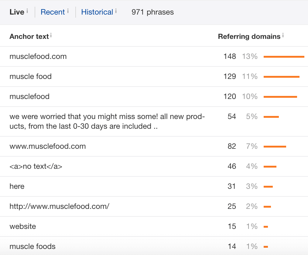Viewport: 308px width, 255px height.
Task: Click the Anchor text column header
Action: [29, 36]
